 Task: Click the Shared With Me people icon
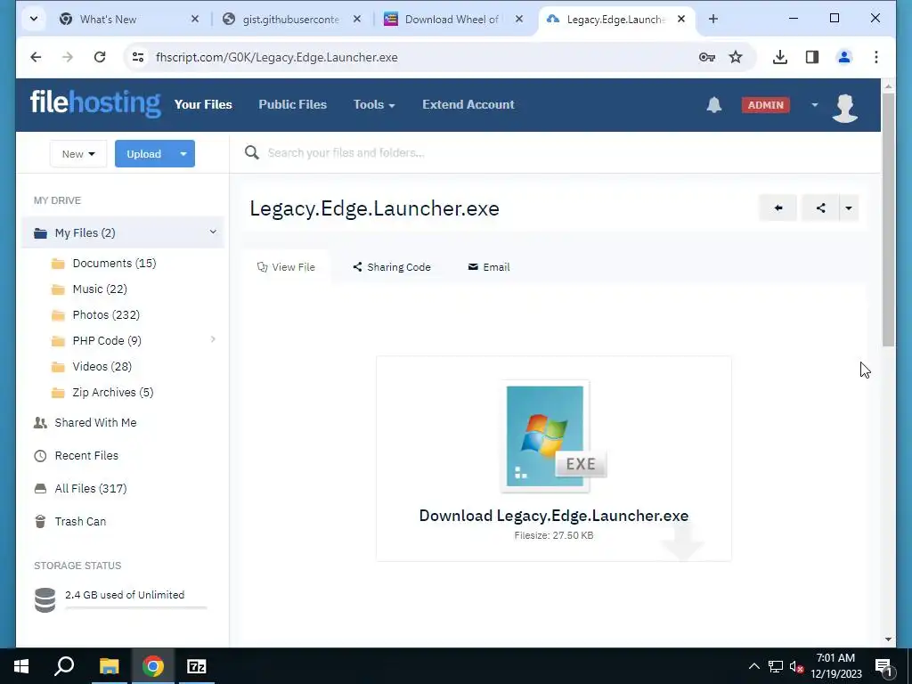40,423
